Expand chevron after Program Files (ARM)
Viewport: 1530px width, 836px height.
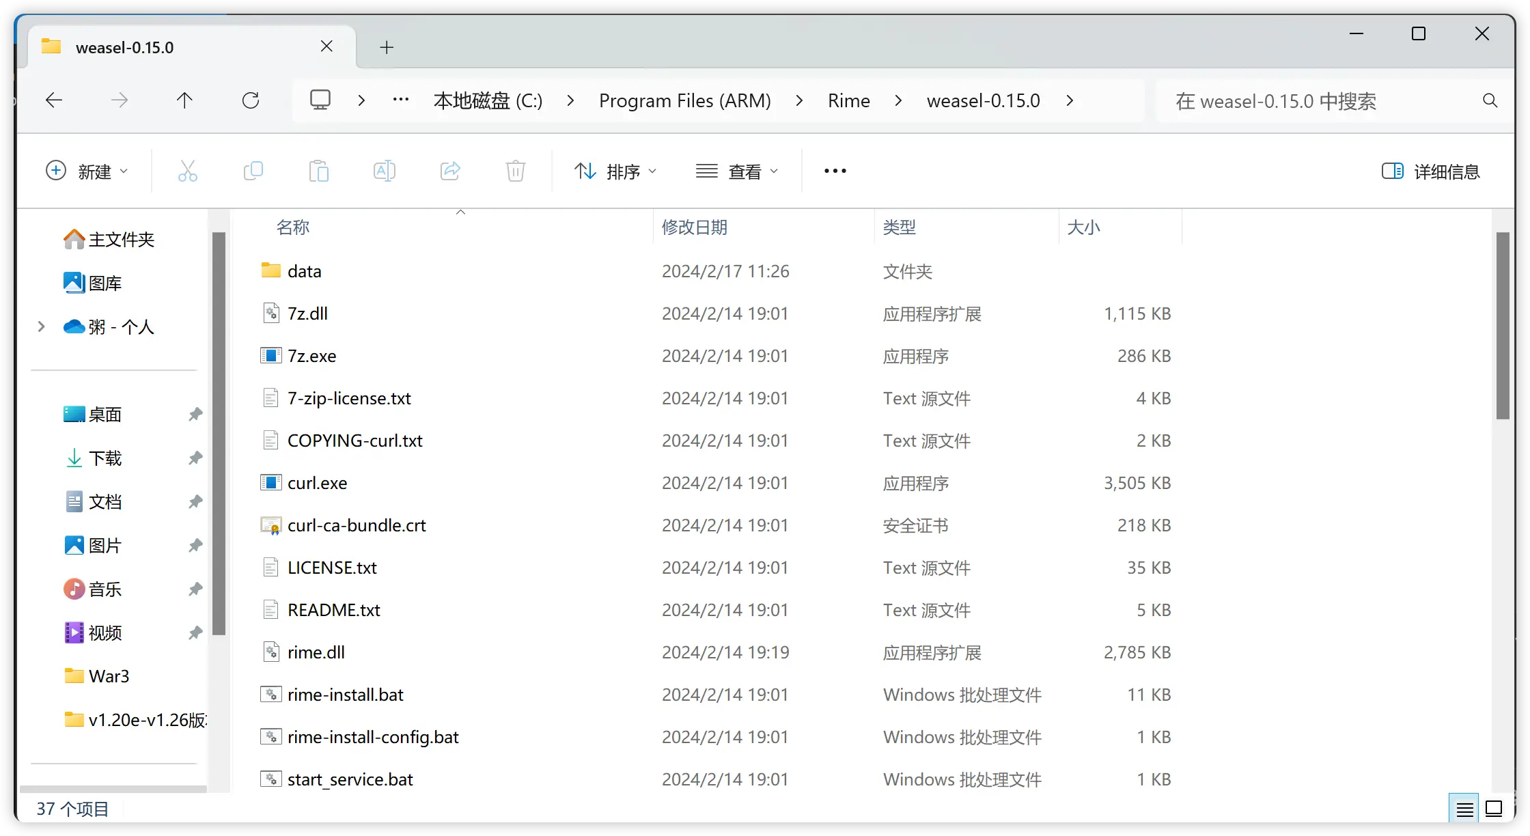click(x=799, y=100)
